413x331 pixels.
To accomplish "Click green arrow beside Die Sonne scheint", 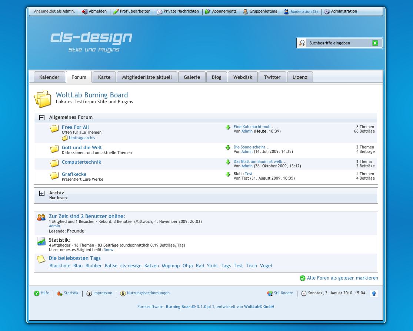I will [x=228, y=148].
